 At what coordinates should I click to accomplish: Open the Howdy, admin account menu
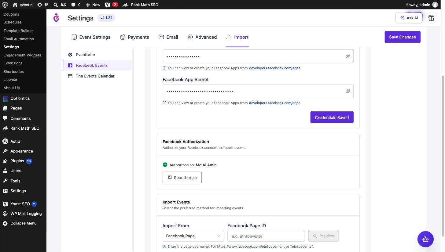(x=422, y=5)
